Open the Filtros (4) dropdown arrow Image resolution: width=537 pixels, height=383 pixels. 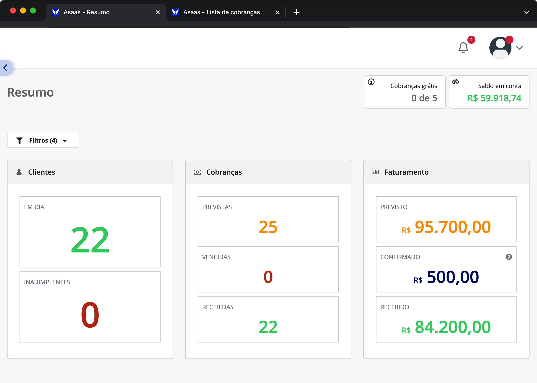point(65,141)
